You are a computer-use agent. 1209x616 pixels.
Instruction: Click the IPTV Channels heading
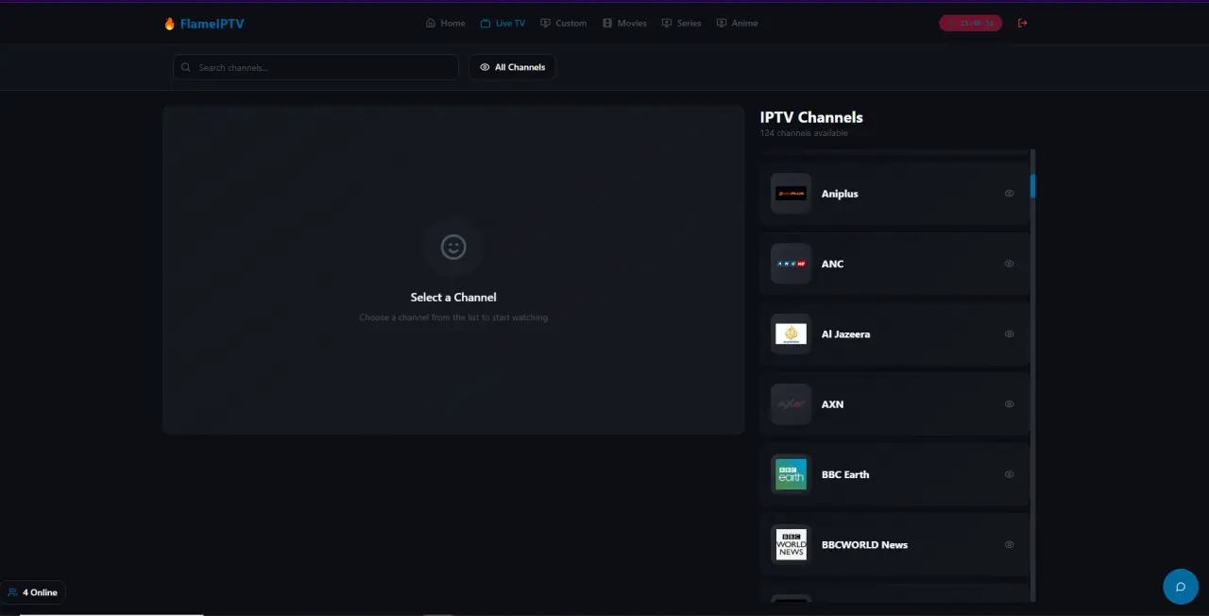coord(811,117)
